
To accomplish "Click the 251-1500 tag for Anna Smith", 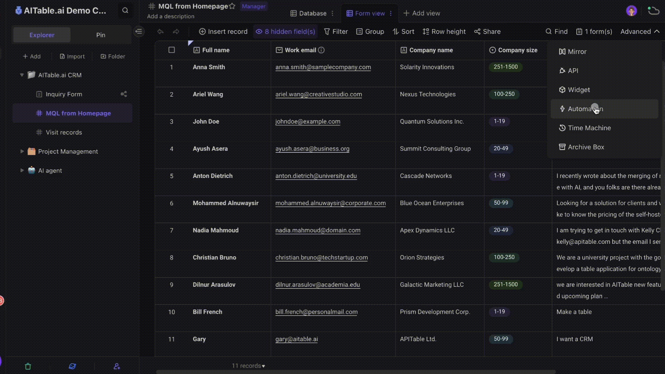I will point(506,67).
